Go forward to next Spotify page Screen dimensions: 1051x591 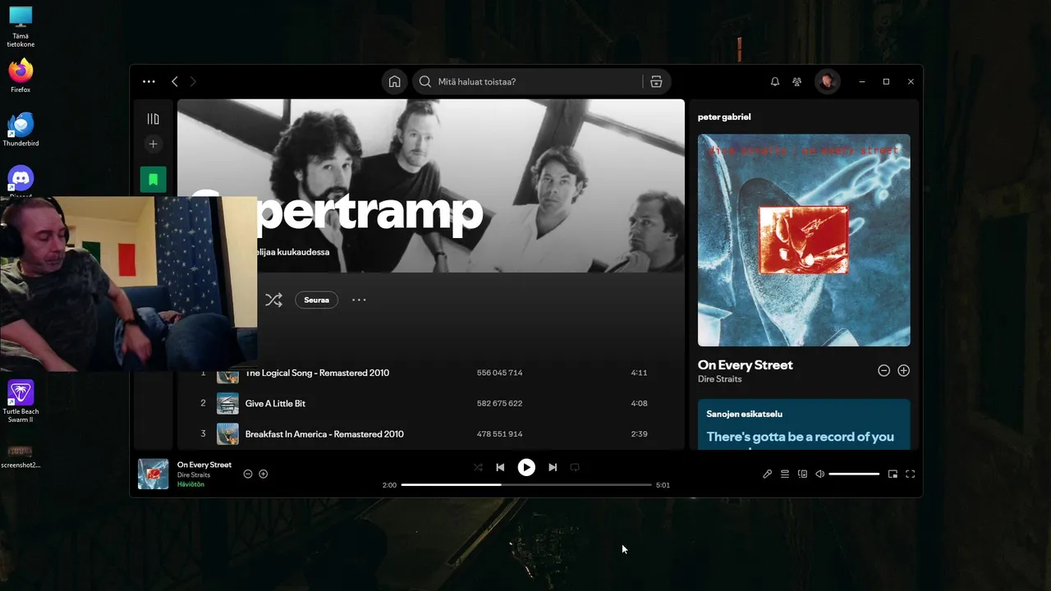[193, 81]
